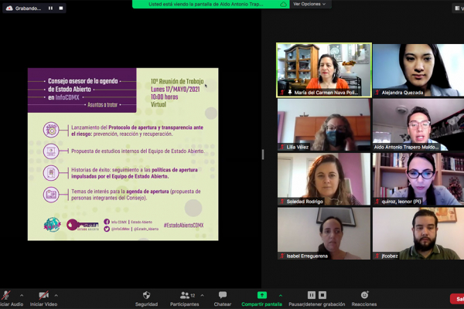This screenshot has height=309, width=464.
Task: Stop the recording in the top bar
Action: (61, 8)
